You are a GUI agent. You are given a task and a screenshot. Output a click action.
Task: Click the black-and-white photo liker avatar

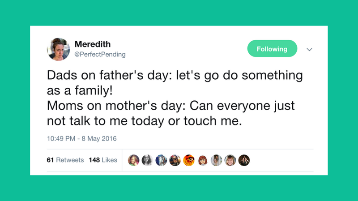pos(147,160)
